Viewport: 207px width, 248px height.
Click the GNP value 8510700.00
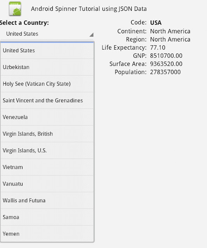coord(166,56)
